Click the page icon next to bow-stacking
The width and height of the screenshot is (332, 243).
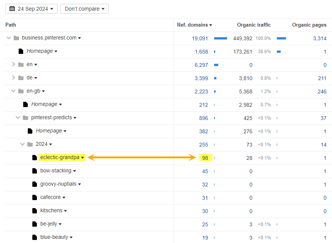click(35, 171)
